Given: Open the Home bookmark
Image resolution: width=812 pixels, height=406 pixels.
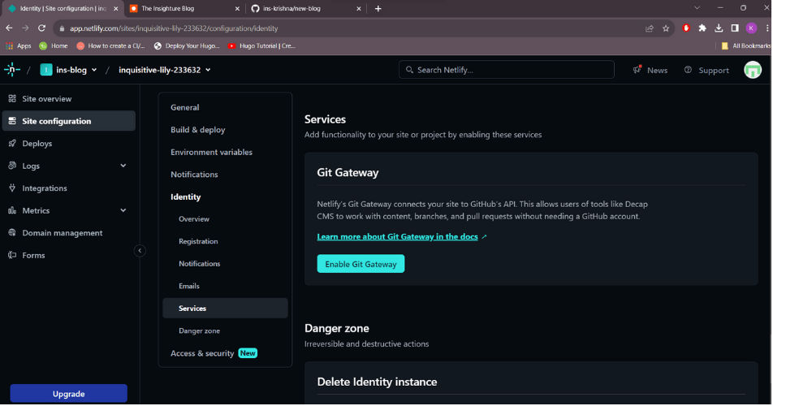Looking at the screenshot, I should 54,45.
